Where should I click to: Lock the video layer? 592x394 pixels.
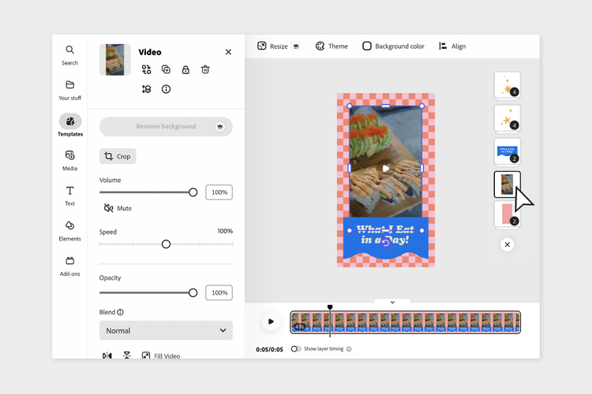pyautogui.click(x=185, y=69)
